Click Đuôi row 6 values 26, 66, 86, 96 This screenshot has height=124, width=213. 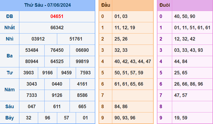click(x=189, y=84)
